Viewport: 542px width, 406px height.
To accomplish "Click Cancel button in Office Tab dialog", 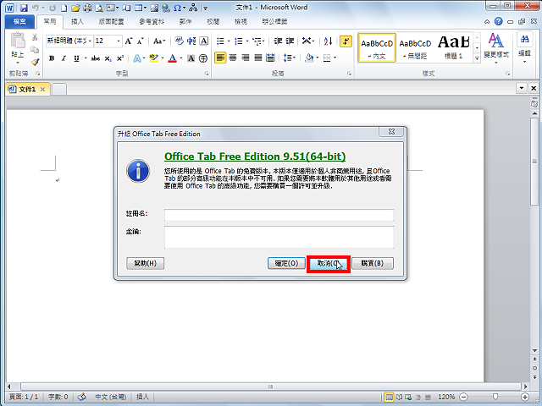I will click(x=329, y=264).
